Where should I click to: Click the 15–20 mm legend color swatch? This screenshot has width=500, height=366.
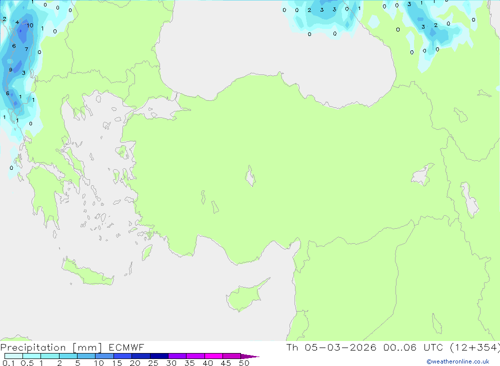pyautogui.click(x=122, y=356)
